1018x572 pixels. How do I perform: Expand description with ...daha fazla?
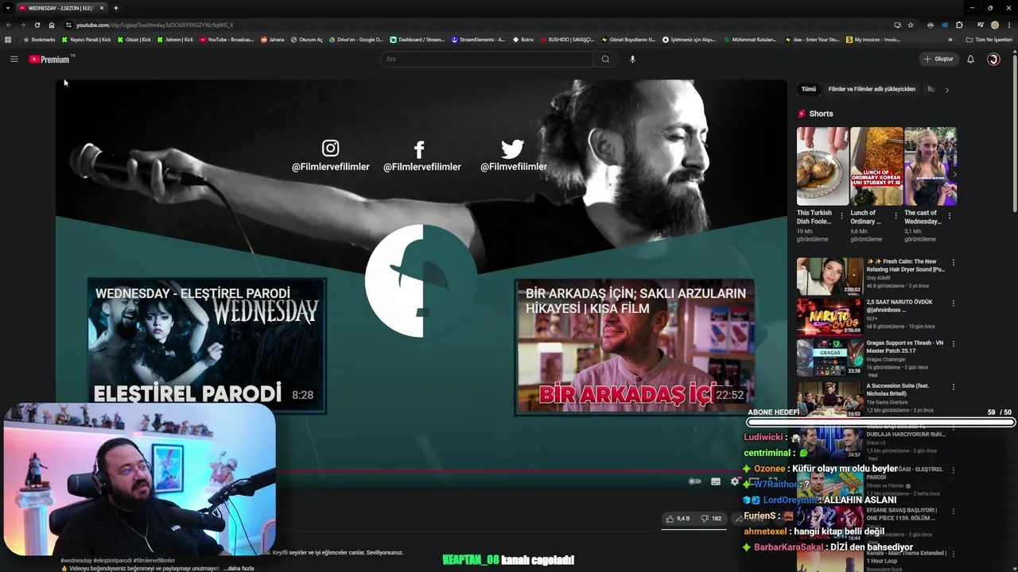click(x=239, y=569)
